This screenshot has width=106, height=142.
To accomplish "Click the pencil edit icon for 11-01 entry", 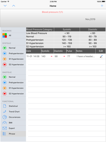I will pos(101,57).
